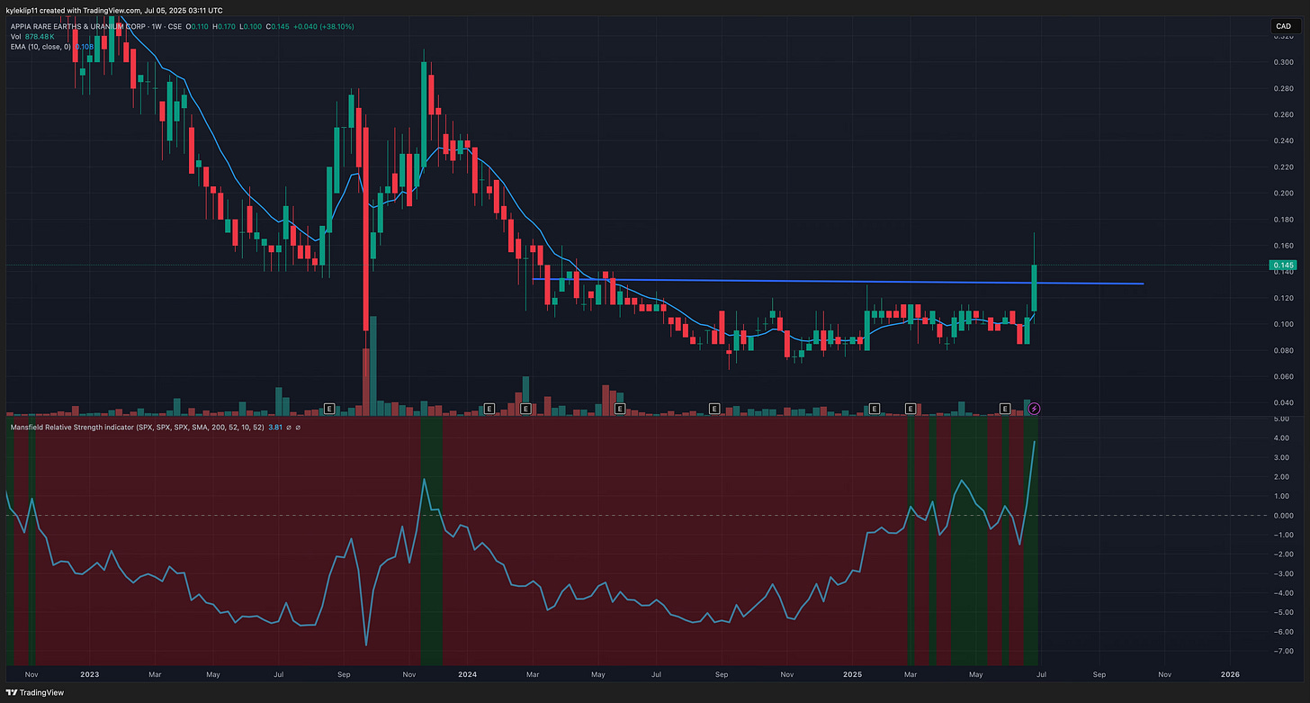Viewport: 1310px width, 703px height.
Task: Click the Mansfield Relative Strength indicator legend
Action: (x=137, y=427)
